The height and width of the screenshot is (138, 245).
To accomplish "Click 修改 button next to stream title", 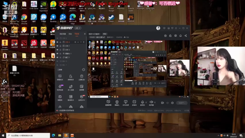I will click(104, 34).
